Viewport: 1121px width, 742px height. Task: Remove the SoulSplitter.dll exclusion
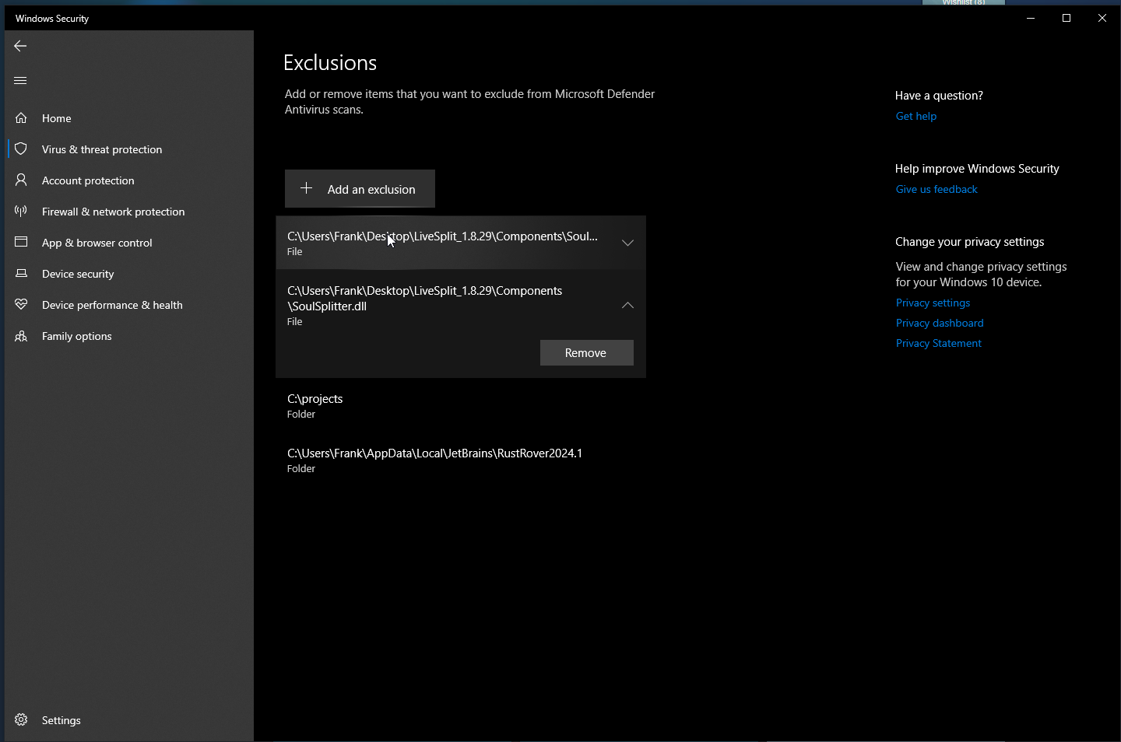click(586, 352)
